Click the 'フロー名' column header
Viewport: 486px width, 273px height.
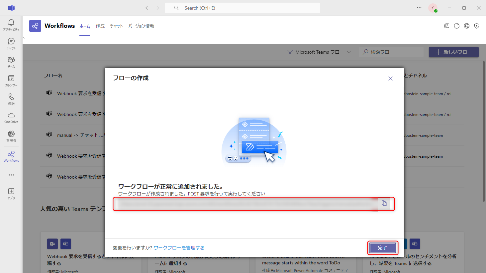[53, 76]
